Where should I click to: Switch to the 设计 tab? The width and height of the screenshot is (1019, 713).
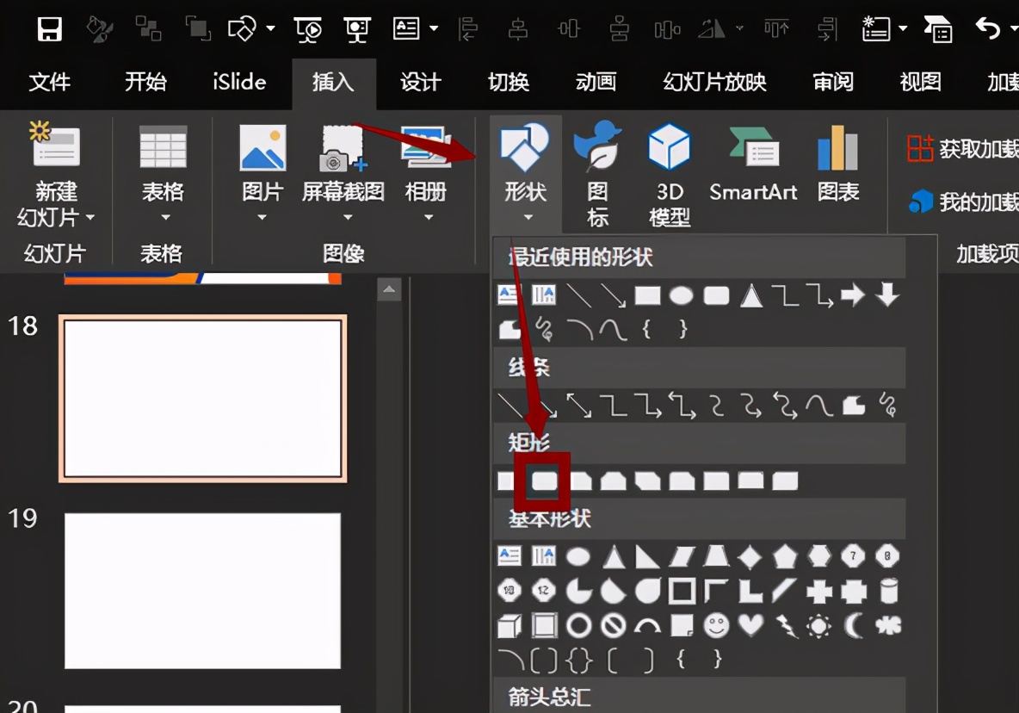[x=421, y=82]
